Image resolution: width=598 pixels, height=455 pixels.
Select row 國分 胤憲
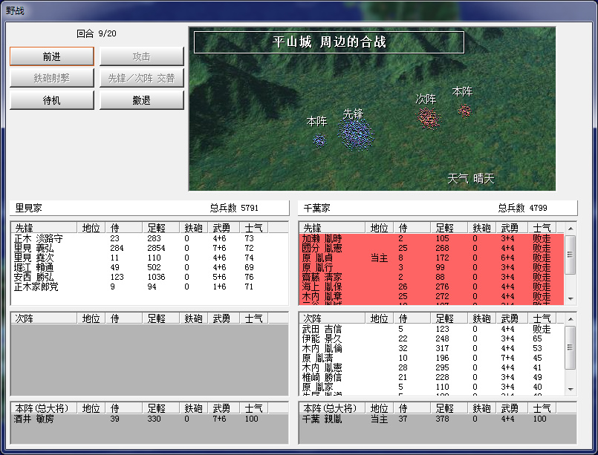(432, 248)
